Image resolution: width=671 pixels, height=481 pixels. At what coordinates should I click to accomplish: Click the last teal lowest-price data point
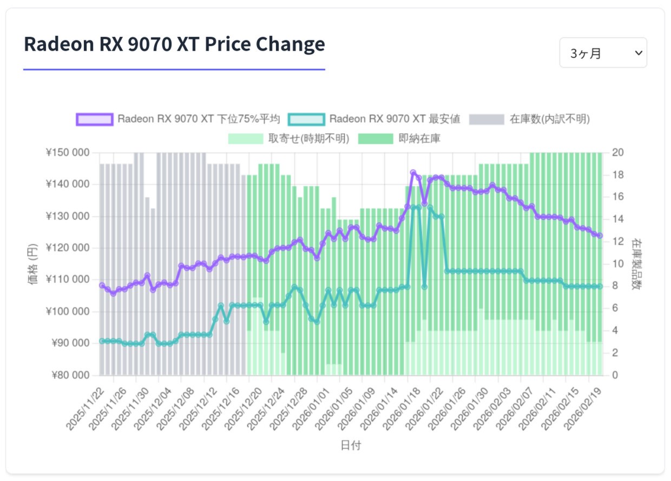coord(600,286)
